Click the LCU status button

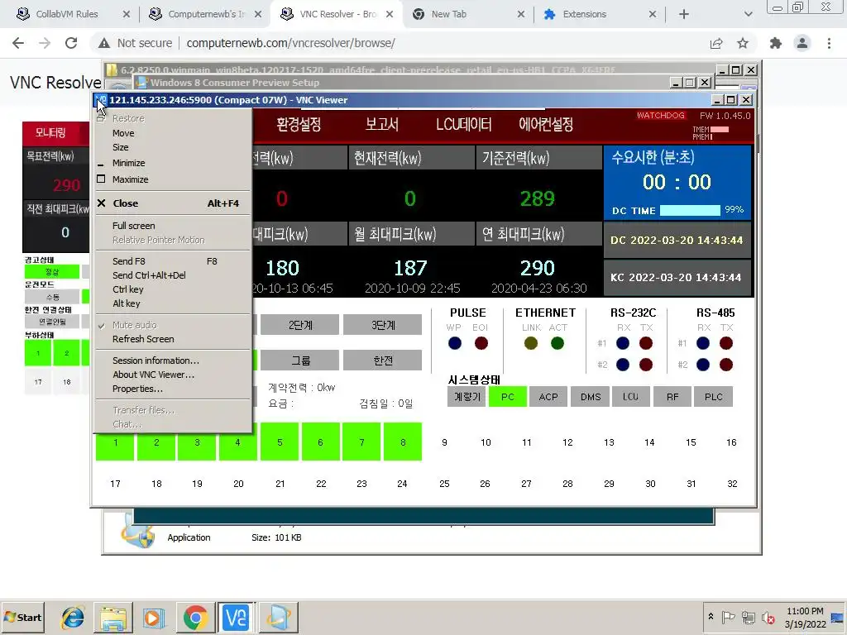pyautogui.click(x=630, y=397)
